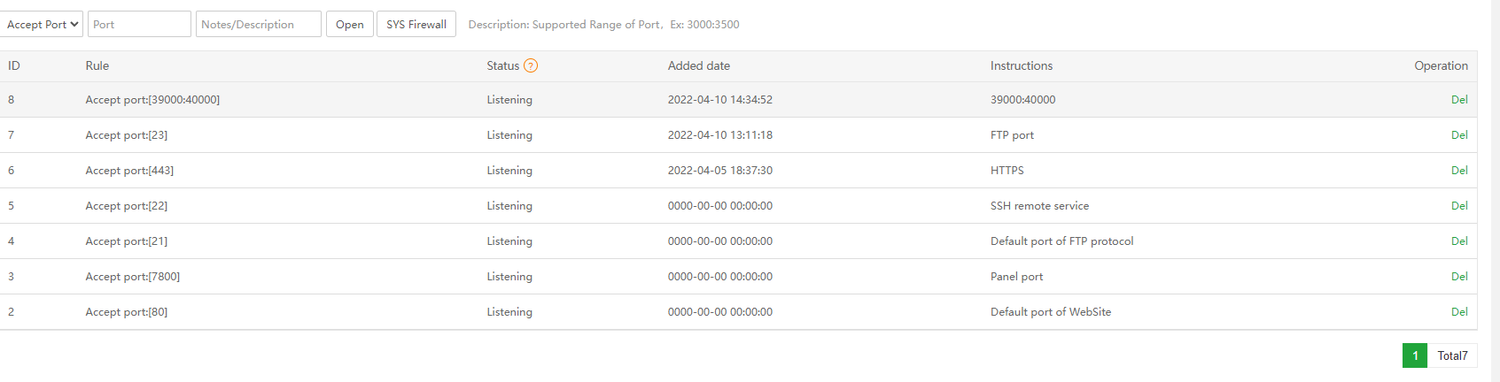Remove the HTTPS port 443 rule
The width and height of the screenshot is (1500, 382).
pyautogui.click(x=1458, y=171)
